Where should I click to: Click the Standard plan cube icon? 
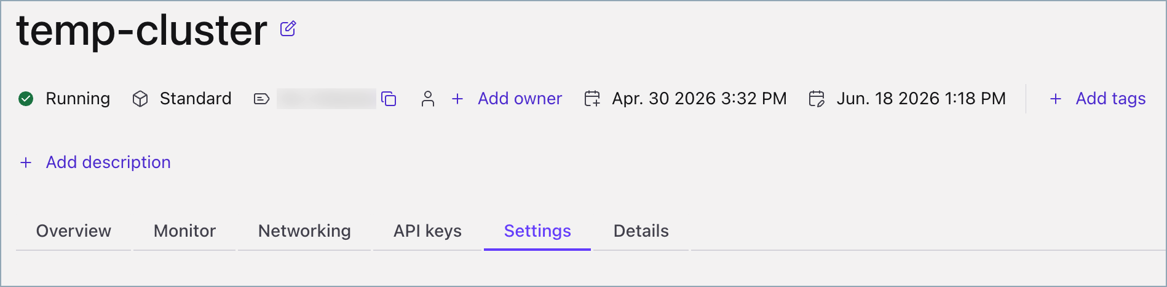(x=140, y=99)
